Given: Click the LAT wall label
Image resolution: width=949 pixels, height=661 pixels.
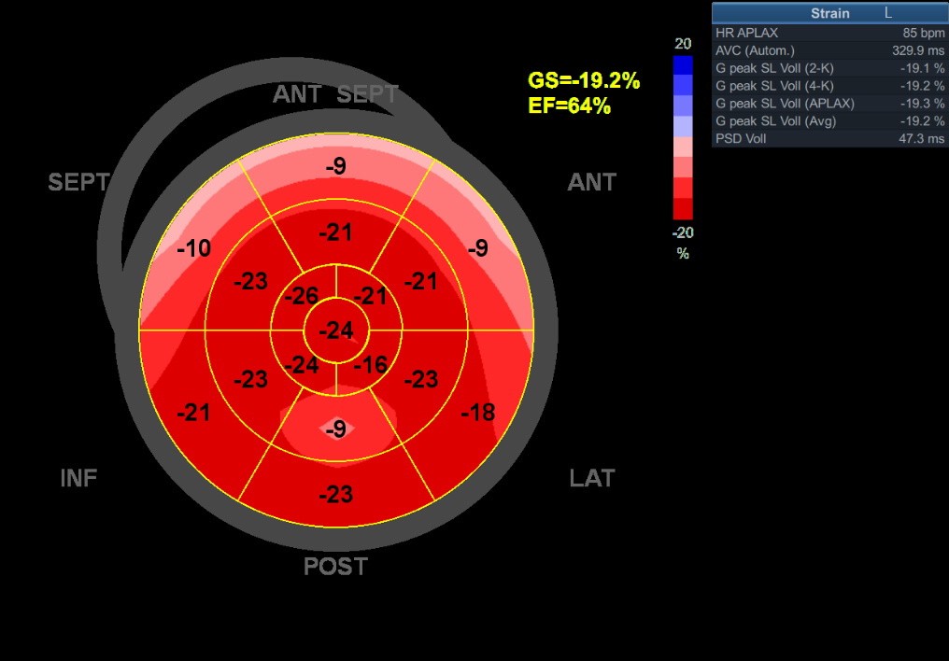Looking at the screenshot, I should [x=592, y=478].
